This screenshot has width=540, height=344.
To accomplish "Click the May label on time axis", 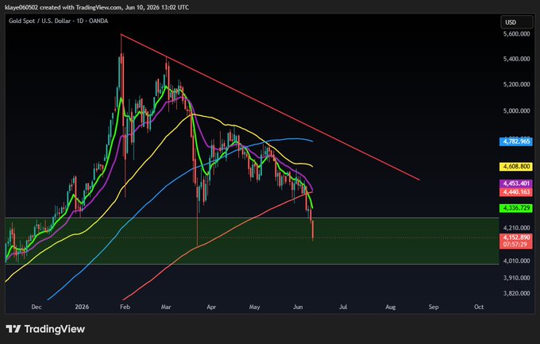I will tap(254, 307).
